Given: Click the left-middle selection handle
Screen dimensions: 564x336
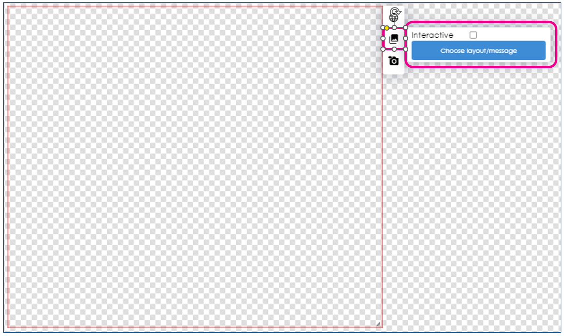Looking at the screenshot, I should tap(383, 38).
